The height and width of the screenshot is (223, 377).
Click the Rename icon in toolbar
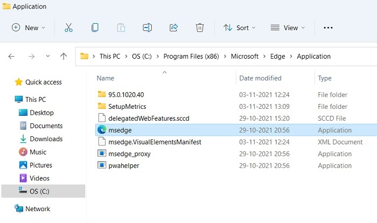(x=147, y=27)
